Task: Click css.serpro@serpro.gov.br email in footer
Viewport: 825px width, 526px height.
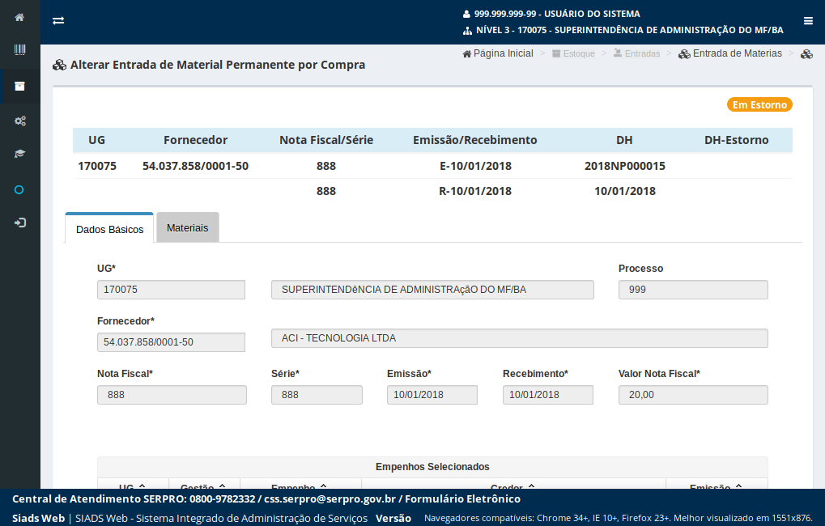Action: [330, 499]
